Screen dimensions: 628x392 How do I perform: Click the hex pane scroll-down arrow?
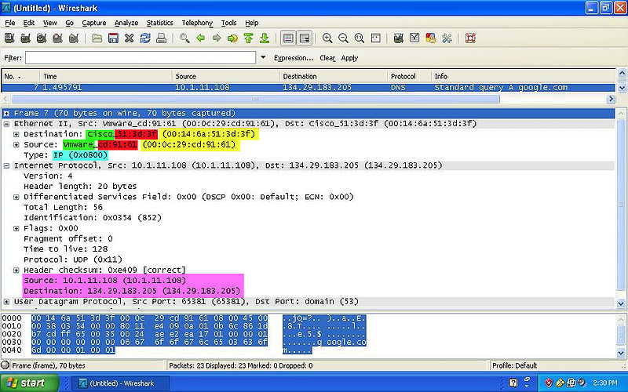621,353
